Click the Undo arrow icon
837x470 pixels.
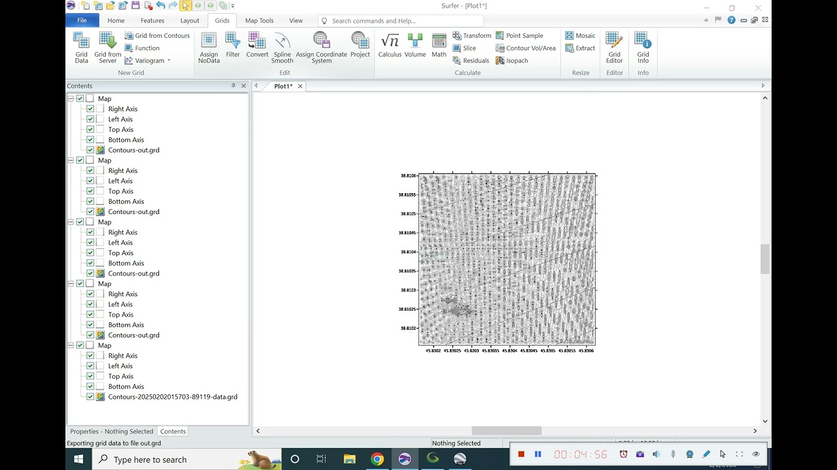[160, 6]
